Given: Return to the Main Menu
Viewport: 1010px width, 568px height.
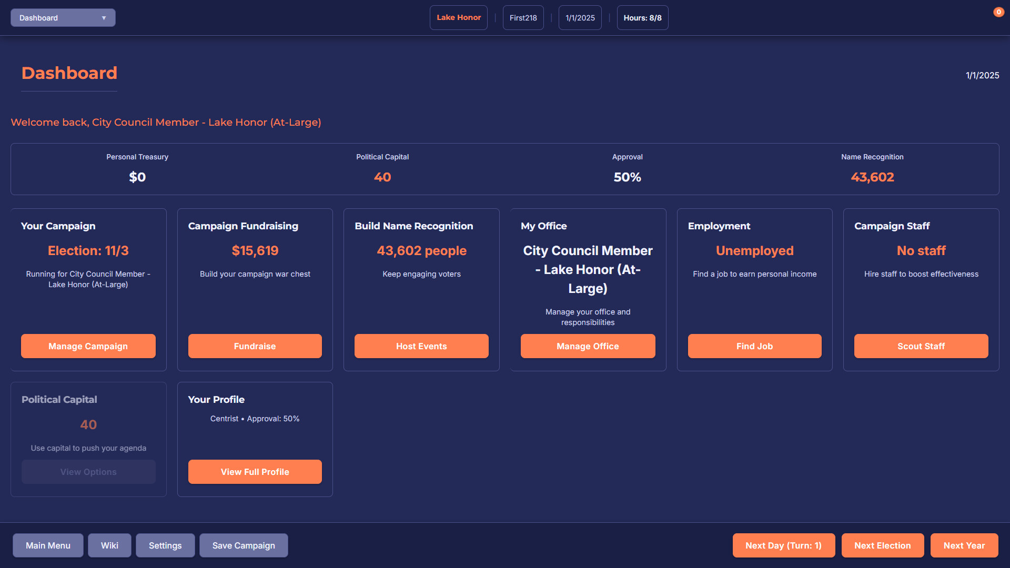Looking at the screenshot, I should click(x=47, y=545).
